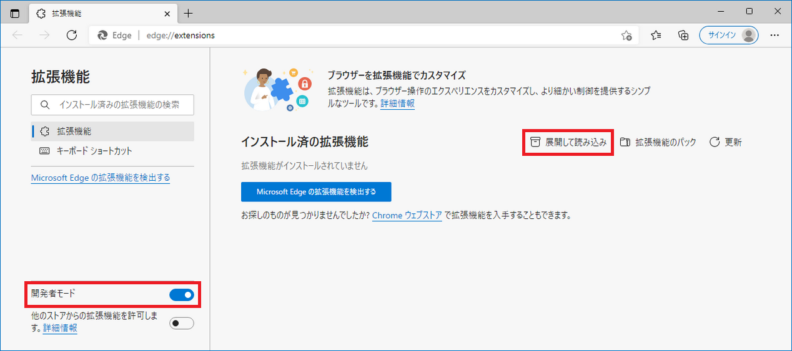Click the 拡張機能がインストールされていません message
792x351 pixels.
coord(304,166)
